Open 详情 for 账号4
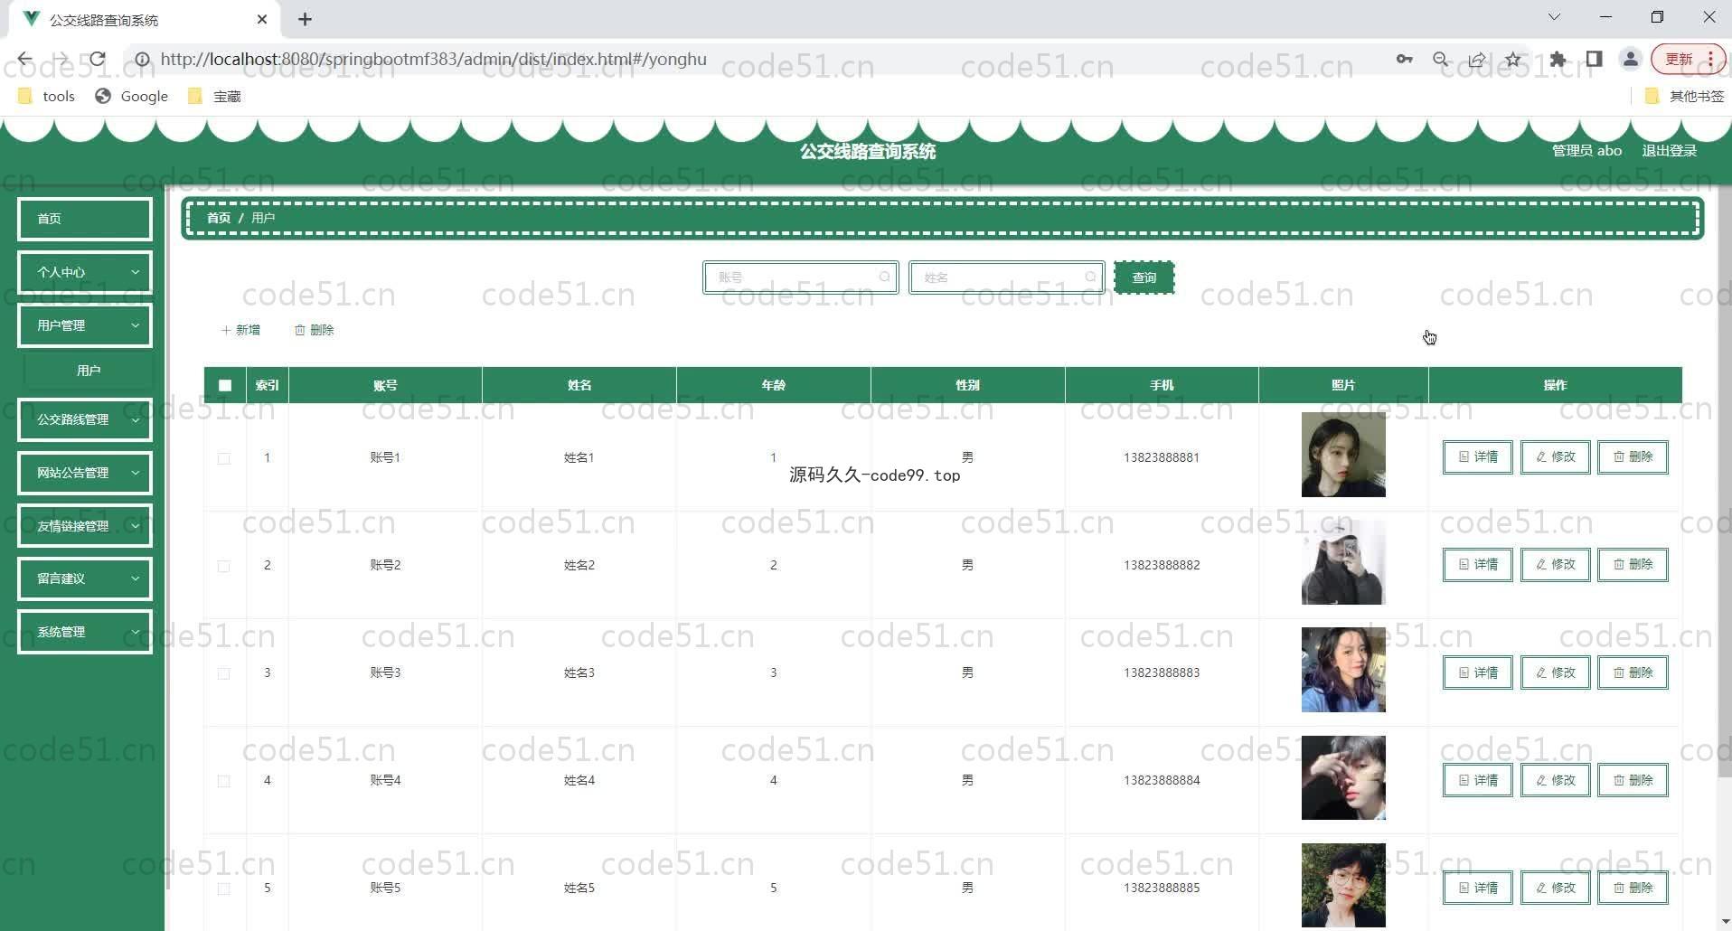The width and height of the screenshot is (1732, 931). click(x=1477, y=780)
